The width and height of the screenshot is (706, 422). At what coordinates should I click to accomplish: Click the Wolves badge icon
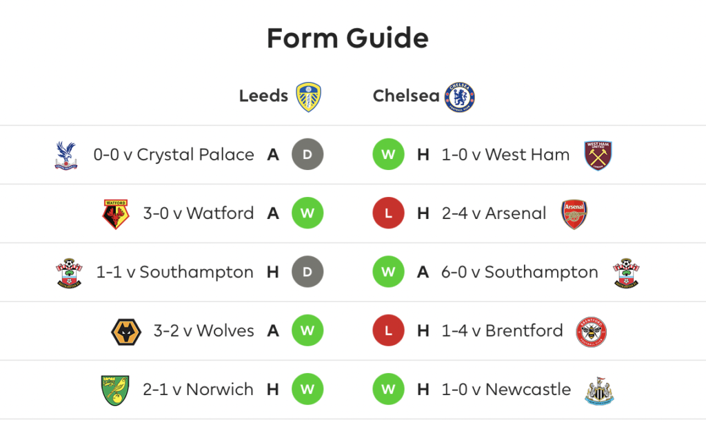coord(126,332)
